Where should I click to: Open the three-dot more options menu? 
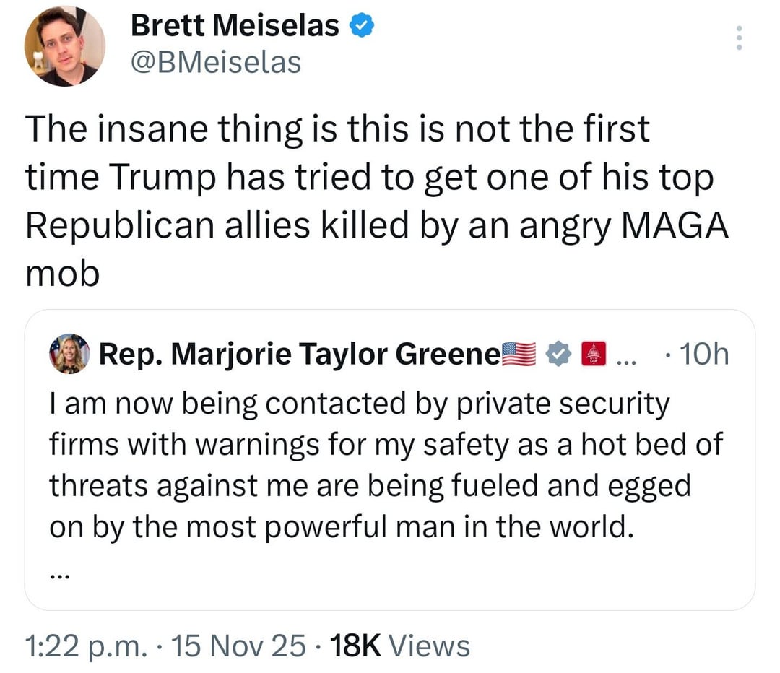click(737, 38)
